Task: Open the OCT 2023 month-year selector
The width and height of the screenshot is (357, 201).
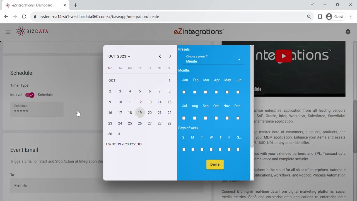Action: [119, 56]
